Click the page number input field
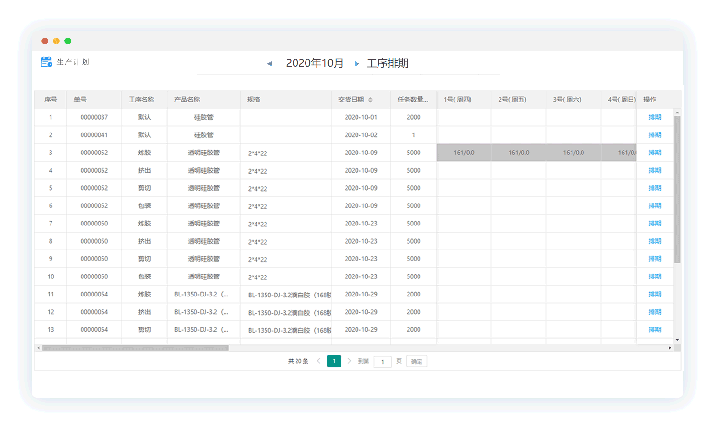This screenshot has height=429, width=715. click(382, 361)
